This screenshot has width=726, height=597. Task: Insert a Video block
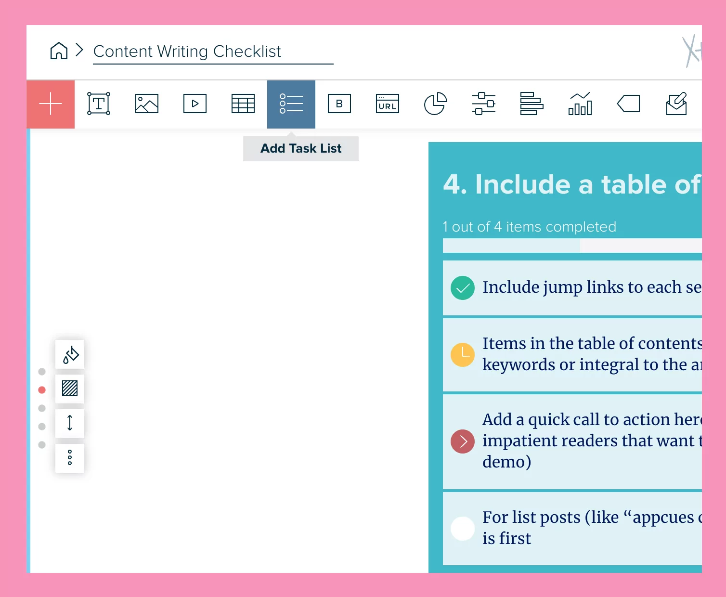click(194, 104)
